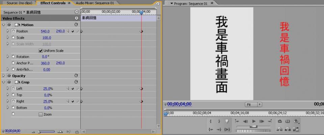Disable the Crop effect toggle
Screen dimensions: 324x135
point(9,82)
